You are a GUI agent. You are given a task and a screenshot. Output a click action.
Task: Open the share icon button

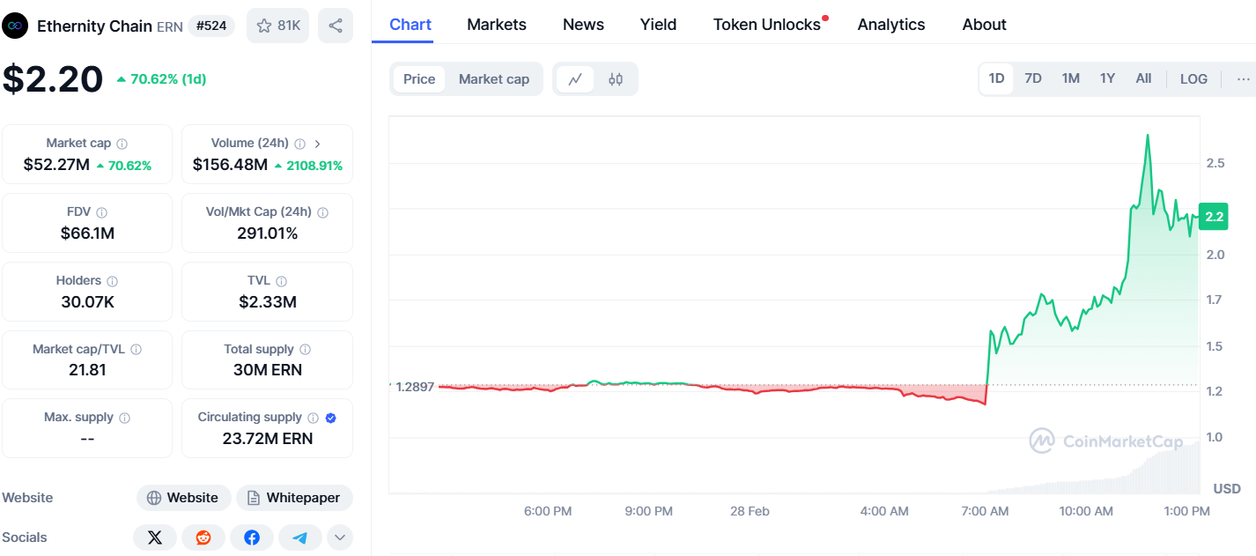coord(336,26)
